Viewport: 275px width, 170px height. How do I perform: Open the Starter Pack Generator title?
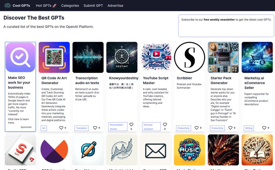tap(221, 81)
